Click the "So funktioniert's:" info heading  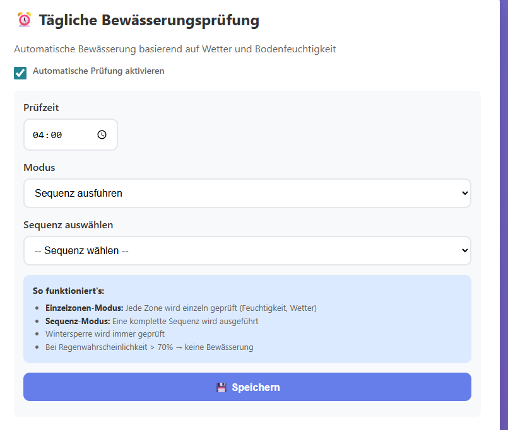point(68,291)
